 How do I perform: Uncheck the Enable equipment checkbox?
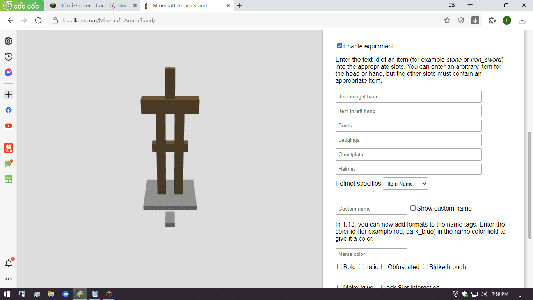tap(339, 46)
